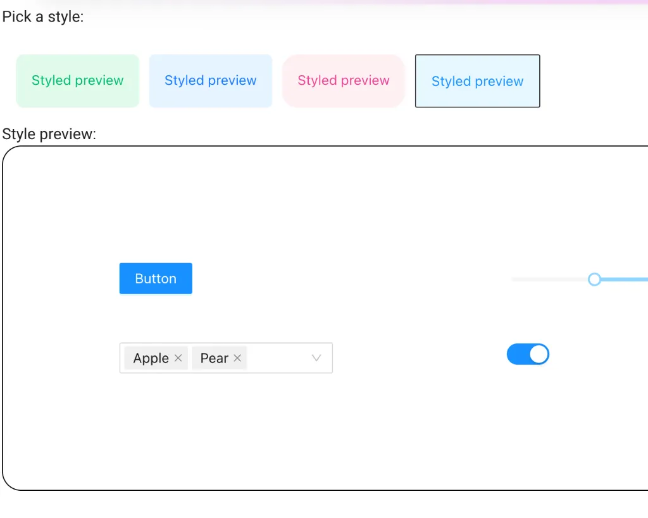Click the Pear tag label
The image size is (648, 518).
(214, 358)
